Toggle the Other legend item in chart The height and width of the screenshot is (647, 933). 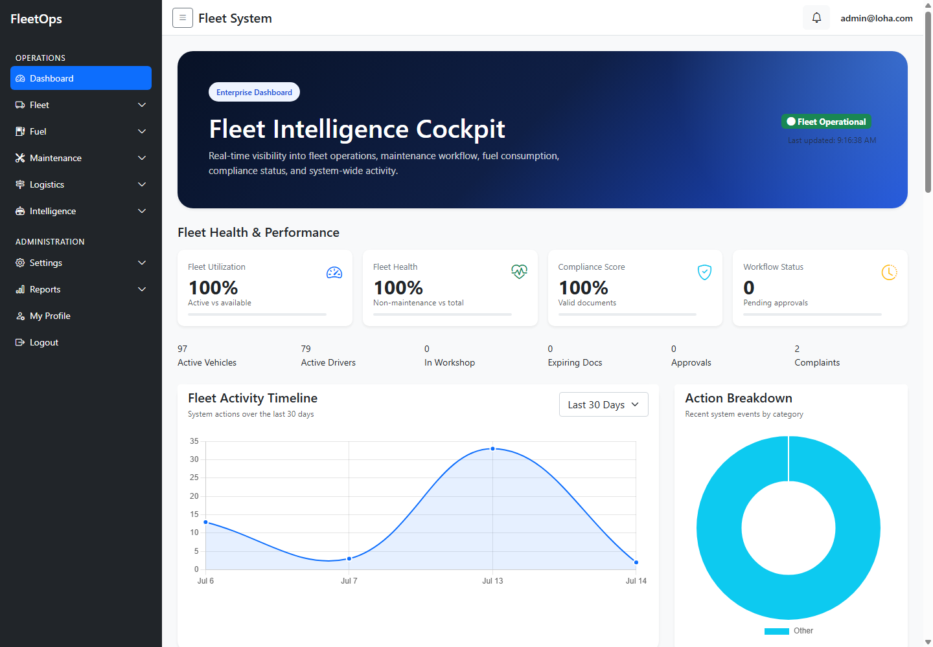click(x=789, y=631)
